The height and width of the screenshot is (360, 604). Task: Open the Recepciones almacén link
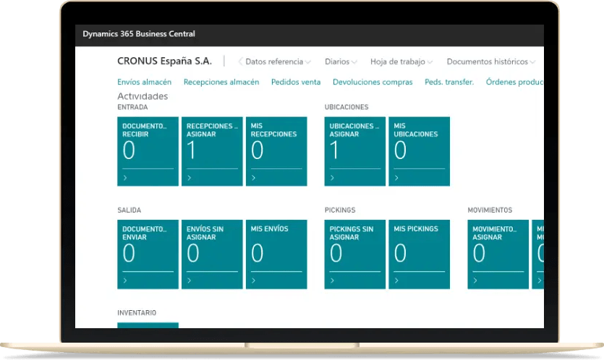point(221,82)
